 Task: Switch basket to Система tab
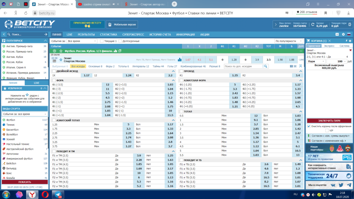click(344, 46)
